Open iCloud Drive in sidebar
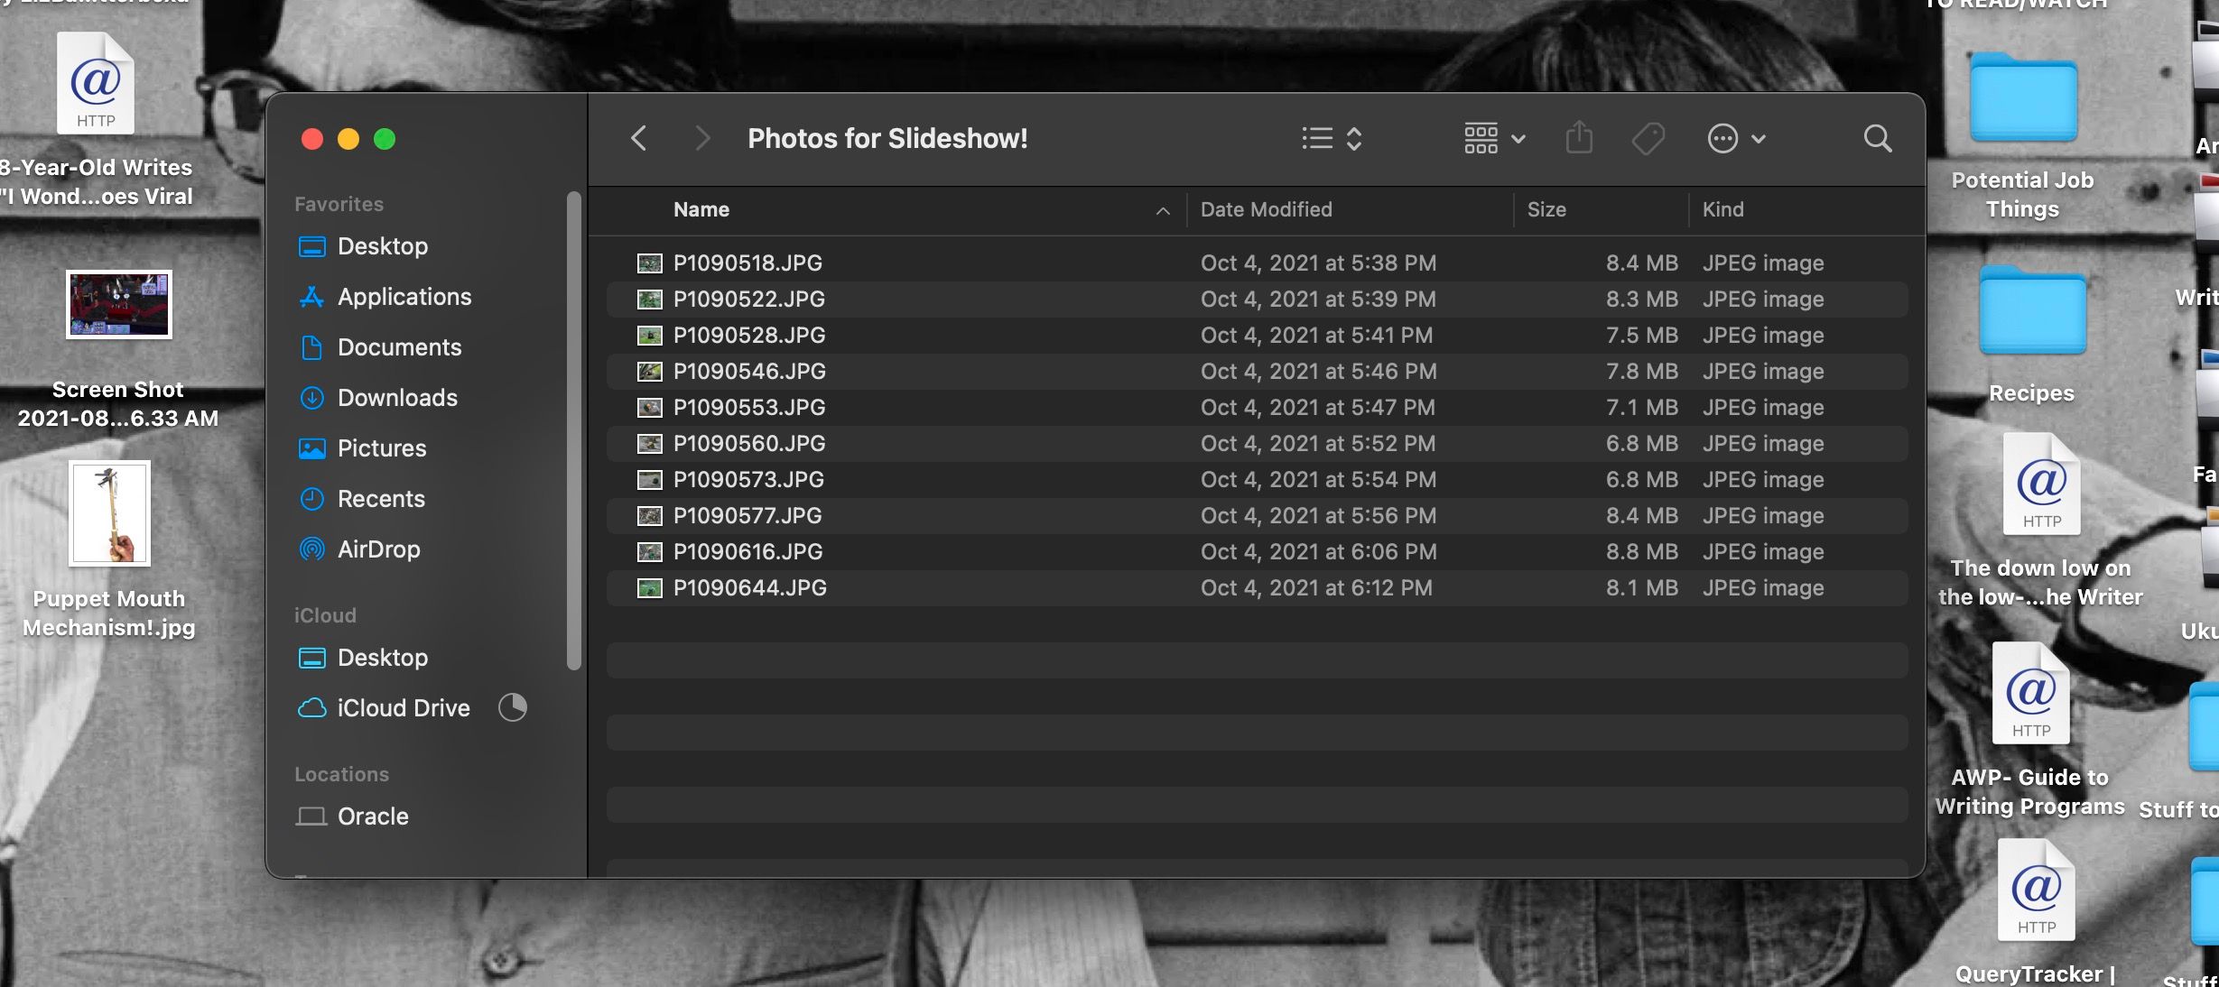2219x987 pixels. (x=404, y=706)
